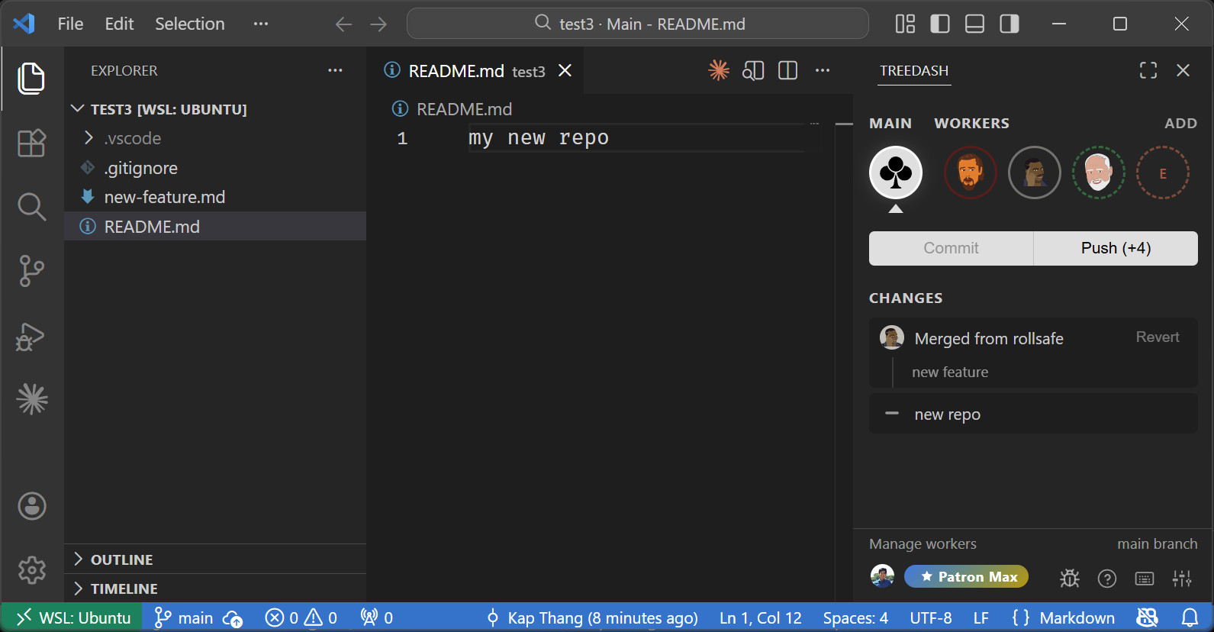The image size is (1214, 632).
Task: Open the command center search box
Action: (637, 24)
